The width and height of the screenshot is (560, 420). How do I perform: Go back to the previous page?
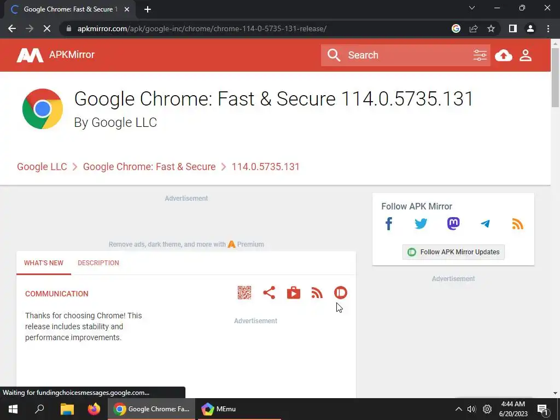[x=12, y=28]
